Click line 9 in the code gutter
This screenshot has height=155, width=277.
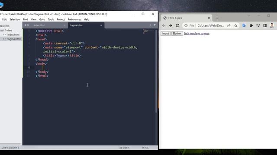click(x=29, y=68)
